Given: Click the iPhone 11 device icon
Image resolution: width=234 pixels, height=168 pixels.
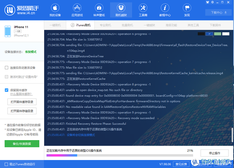Looking at the screenshot, I should coord(8,31).
